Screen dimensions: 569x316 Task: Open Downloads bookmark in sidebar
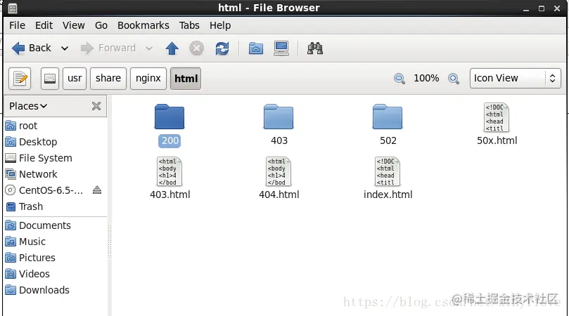click(56, 290)
